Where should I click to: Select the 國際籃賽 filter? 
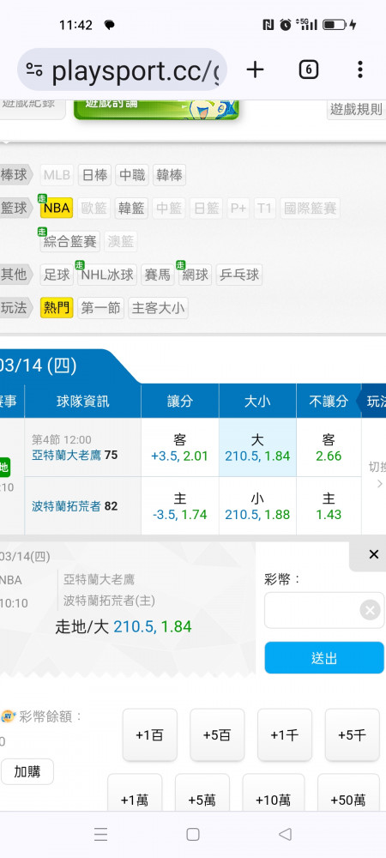click(310, 208)
